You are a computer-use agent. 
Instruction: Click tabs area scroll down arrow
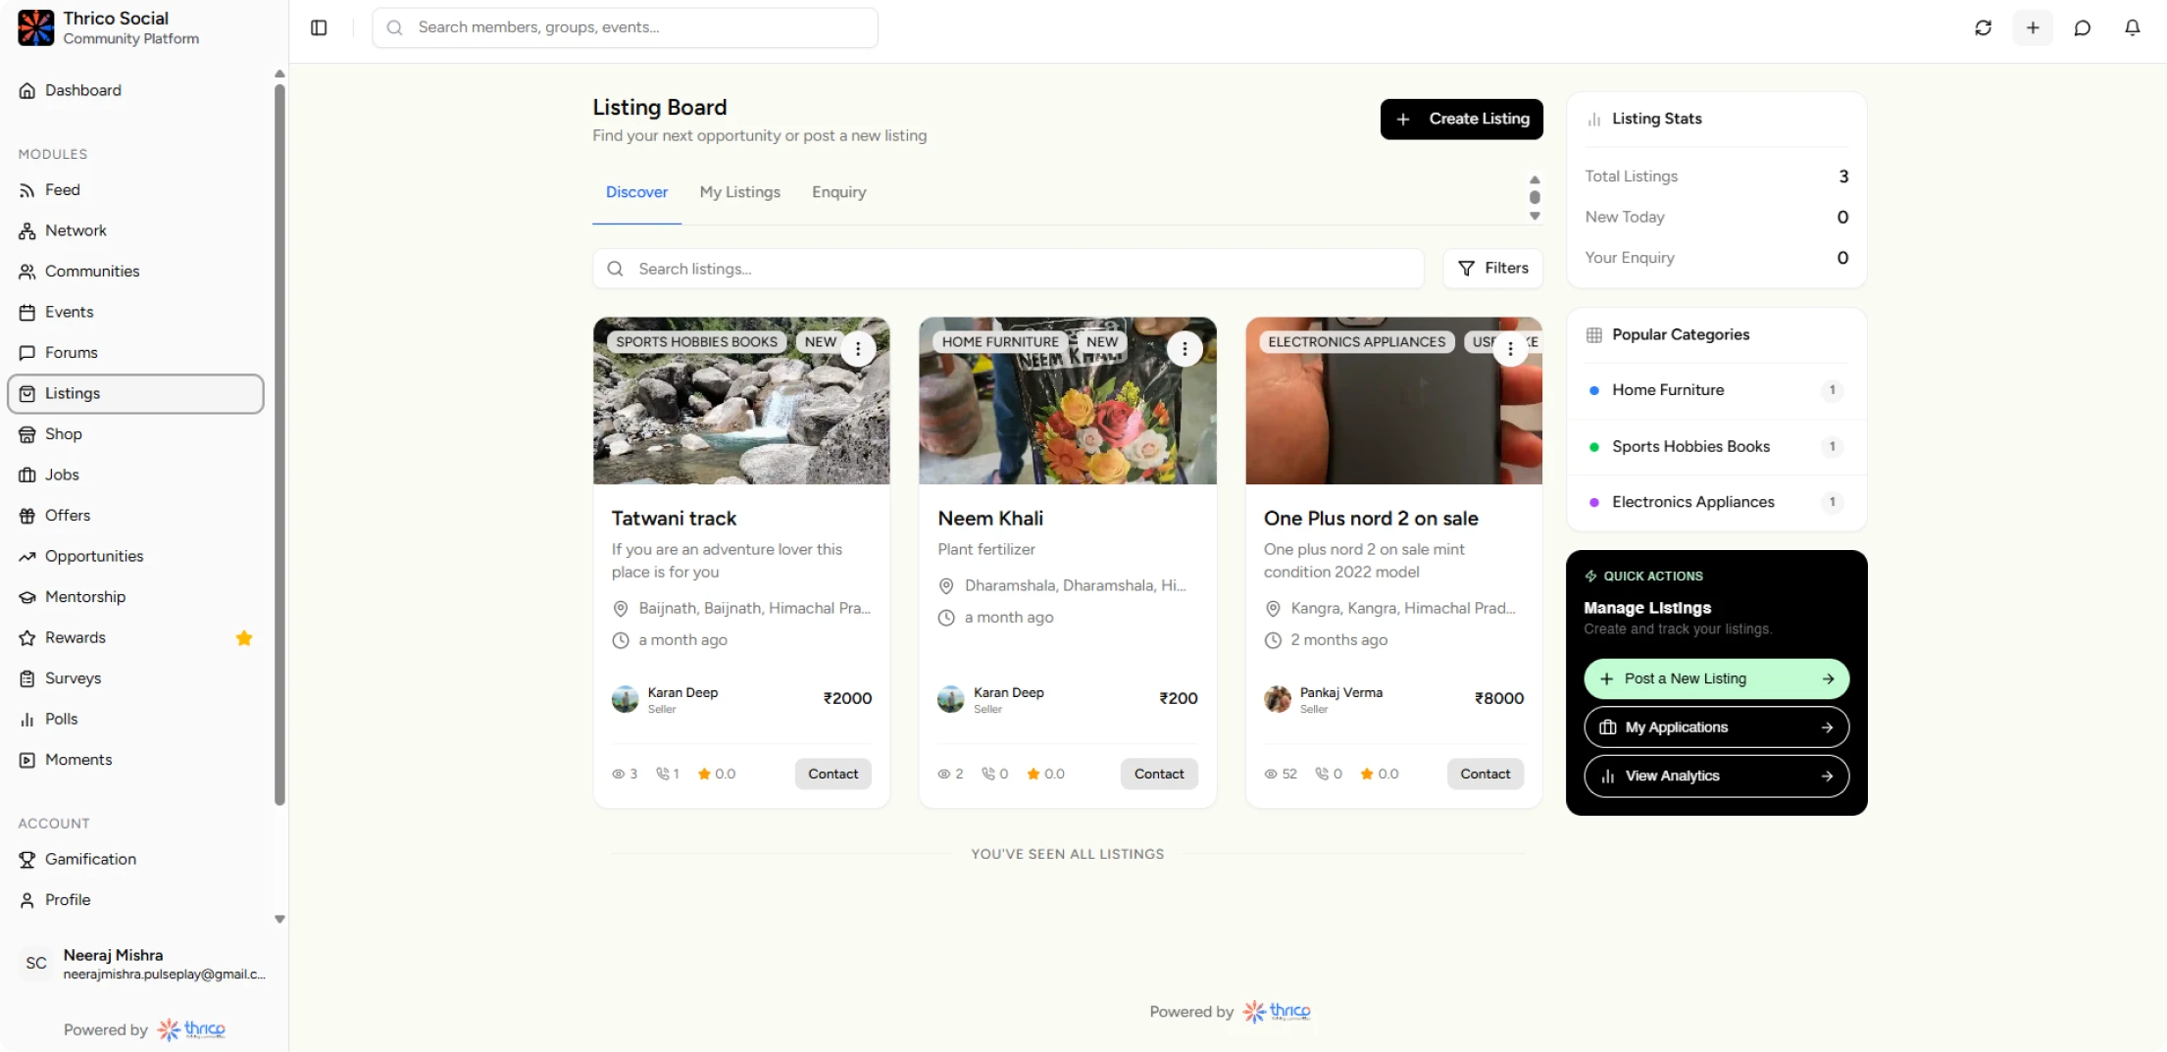(x=1535, y=217)
